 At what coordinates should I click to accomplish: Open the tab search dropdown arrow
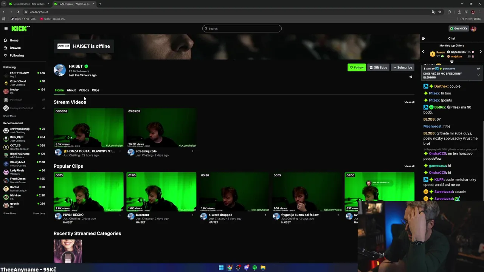pyautogui.click(x=3, y=4)
